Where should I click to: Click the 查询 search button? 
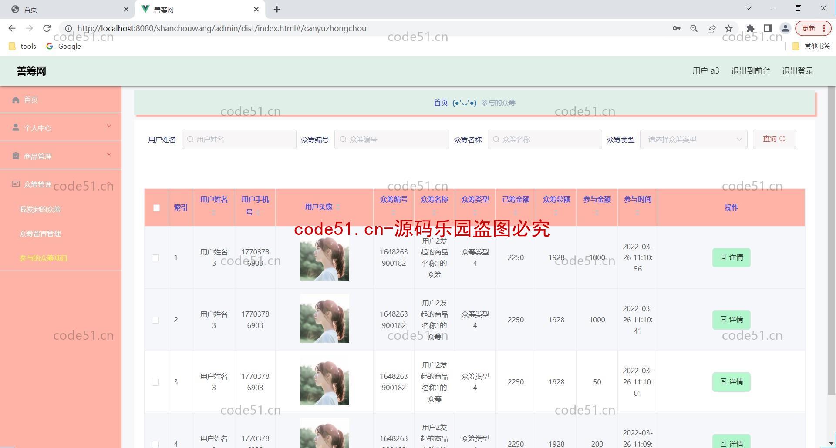[774, 139]
